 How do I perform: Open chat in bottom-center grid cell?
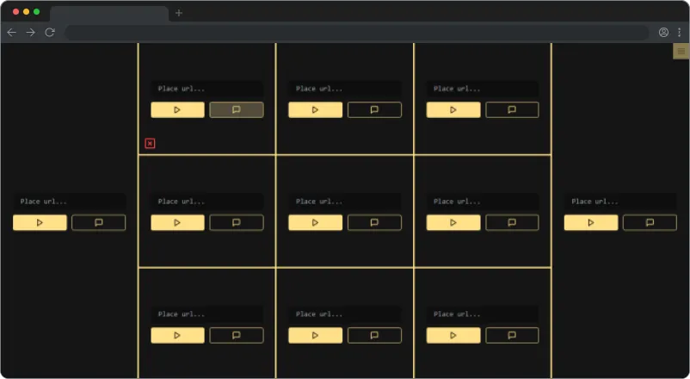(374, 335)
